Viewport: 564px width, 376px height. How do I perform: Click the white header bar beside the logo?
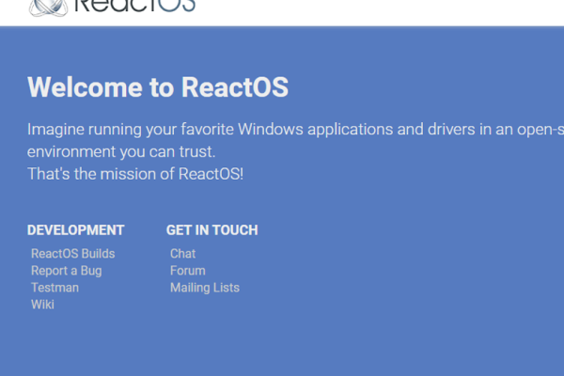(376, 11)
